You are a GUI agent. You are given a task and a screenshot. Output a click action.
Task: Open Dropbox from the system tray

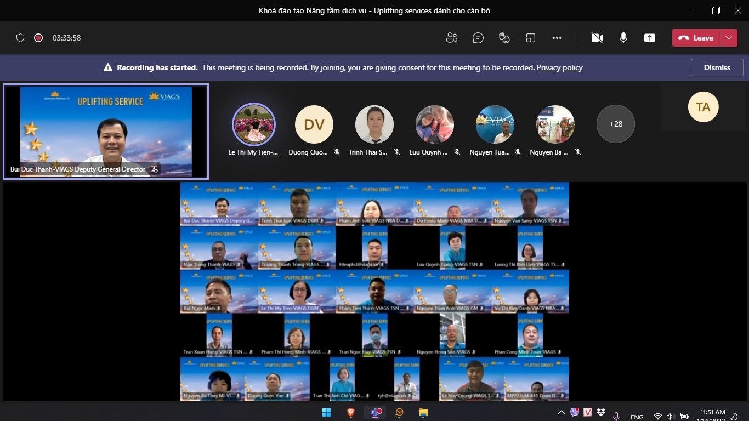click(x=602, y=412)
